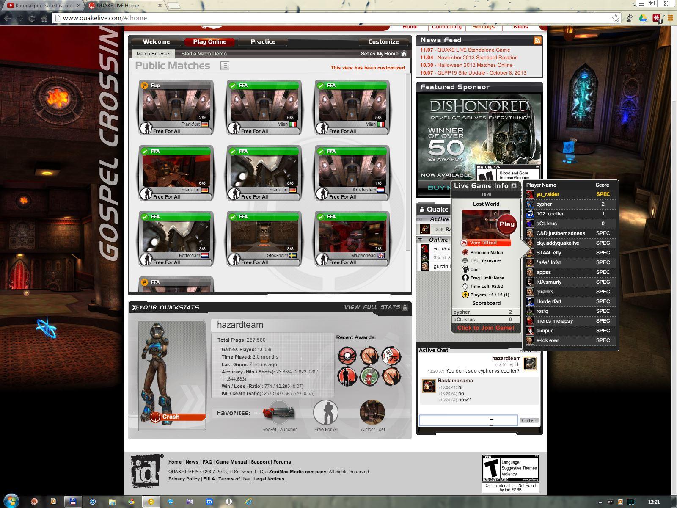Click yu_raider's avatar in the player list
The height and width of the screenshot is (508, 677).
[530, 194]
